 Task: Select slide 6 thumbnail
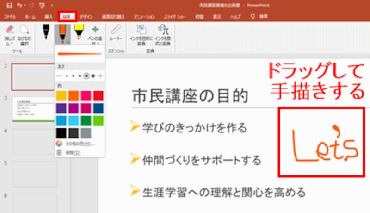tap(34, 203)
